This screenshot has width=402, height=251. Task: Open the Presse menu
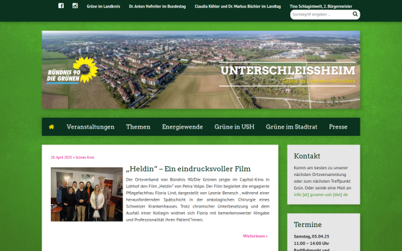tap(338, 127)
